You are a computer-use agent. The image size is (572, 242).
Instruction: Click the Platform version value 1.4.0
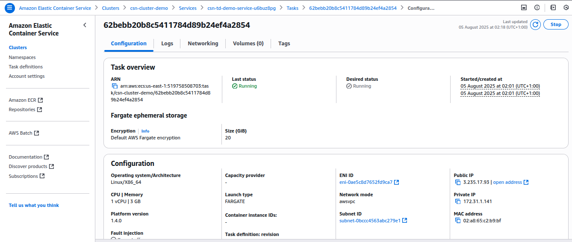pos(116,221)
